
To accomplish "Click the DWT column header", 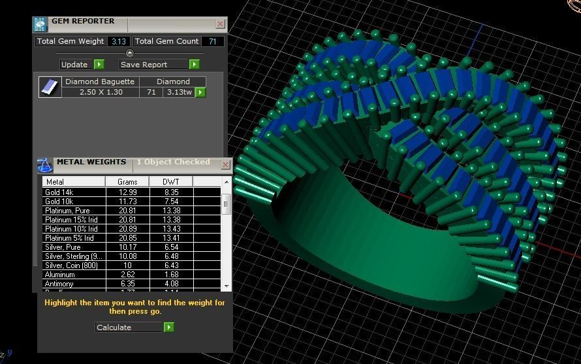I will [171, 181].
